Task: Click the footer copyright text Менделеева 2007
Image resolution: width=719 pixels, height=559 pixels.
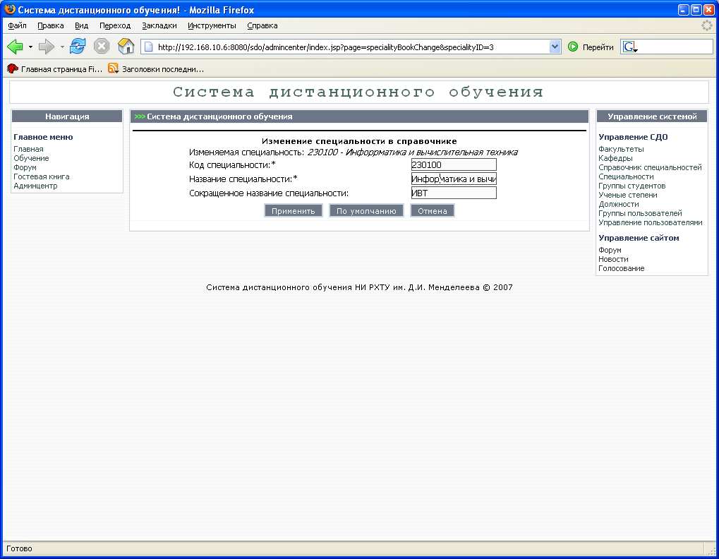Action: click(359, 287)
